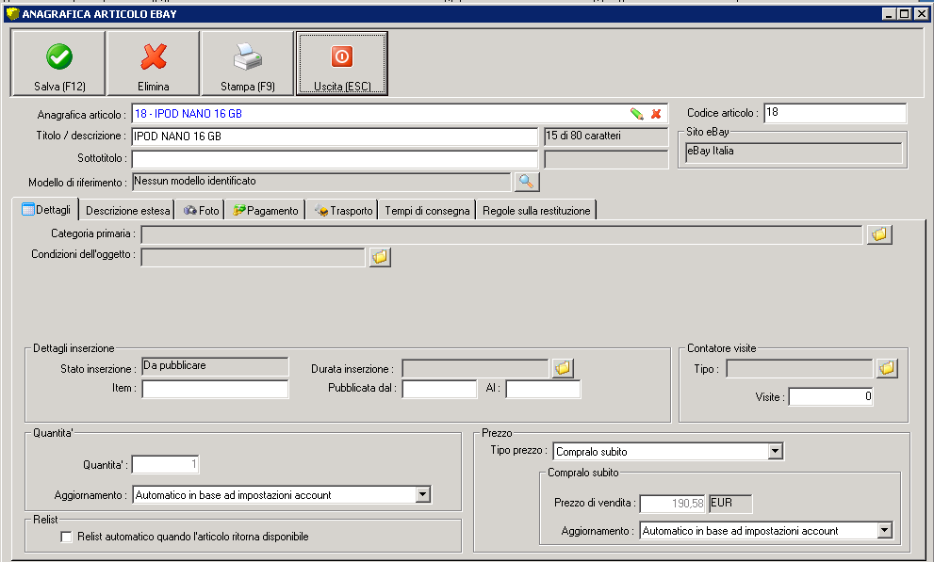Click the small red X clear icon in Anagrafica articolo
This screenshot has height=562, width=934.
coord(656,114)
